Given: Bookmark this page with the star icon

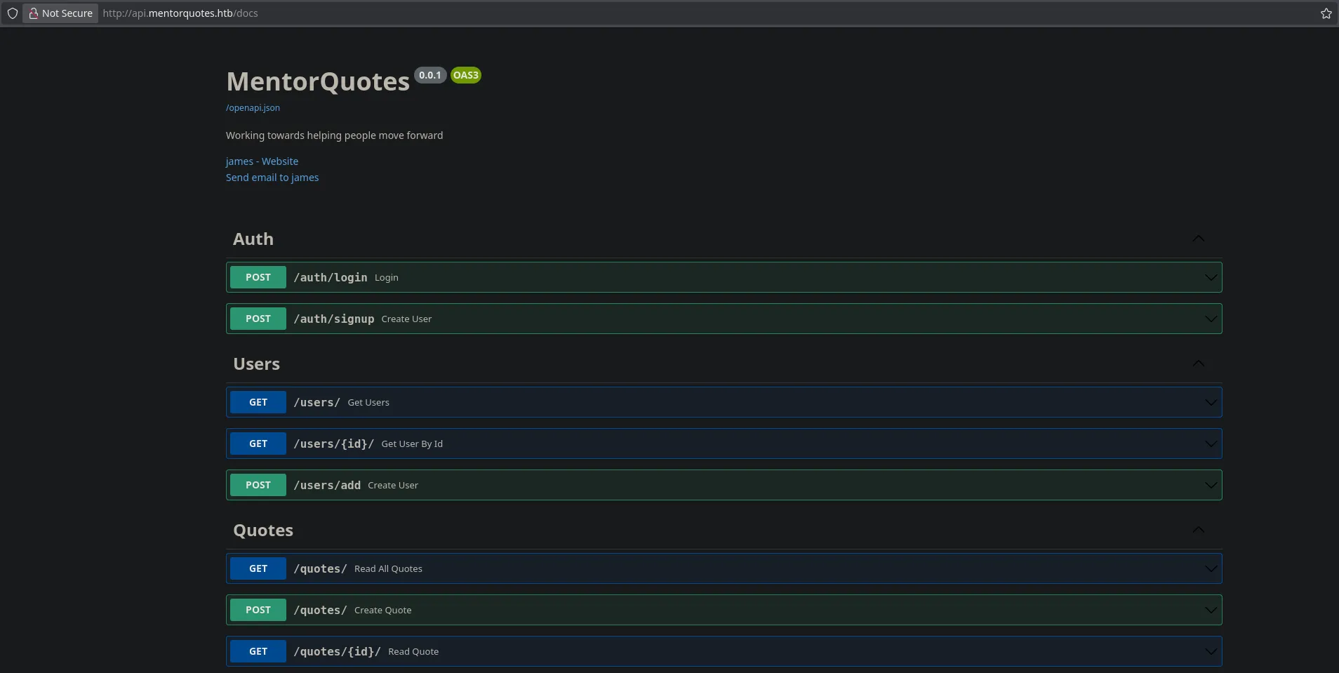Looking at the screenshot, I should coord(1326,13).
